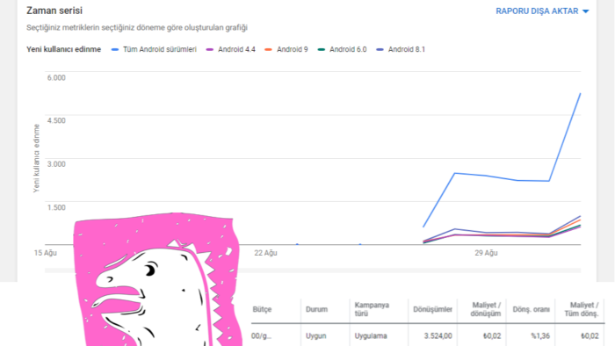Image resolution: width=615 pixels, height=346 pixels.
Task: Toggle the Android 9 legend entry
Action: coord(286,49)
